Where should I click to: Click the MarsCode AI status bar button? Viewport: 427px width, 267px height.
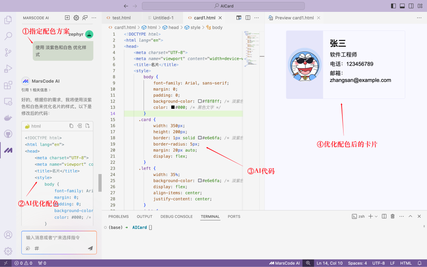point(285,263)
